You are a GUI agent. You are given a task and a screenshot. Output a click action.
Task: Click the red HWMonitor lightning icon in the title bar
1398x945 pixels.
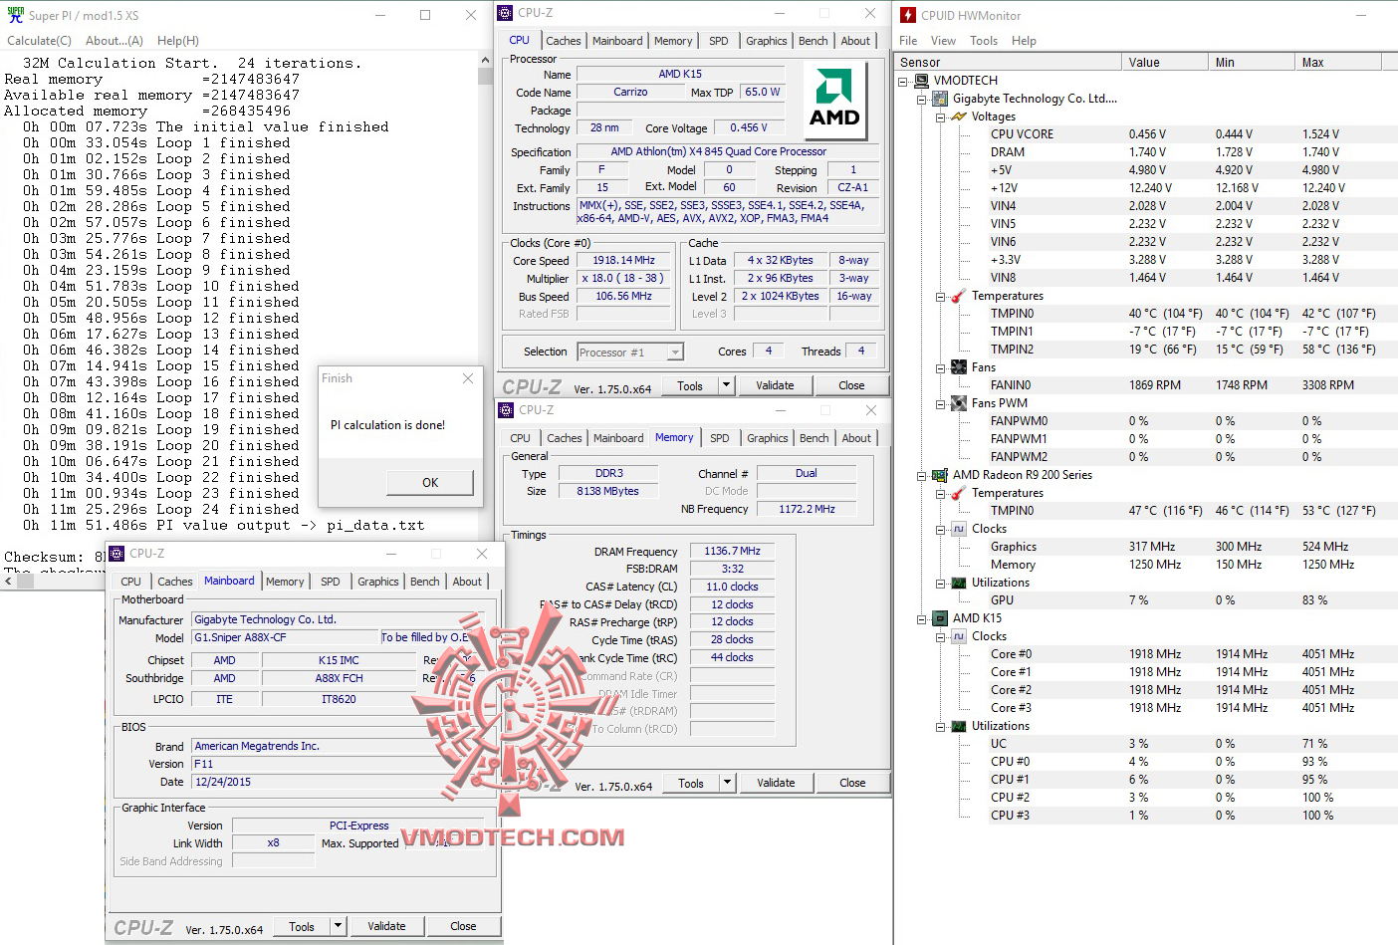tap(908, 15)
